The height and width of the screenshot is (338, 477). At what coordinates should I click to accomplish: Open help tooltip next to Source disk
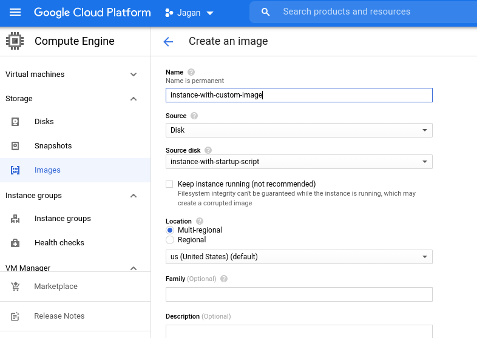[208, 150]
